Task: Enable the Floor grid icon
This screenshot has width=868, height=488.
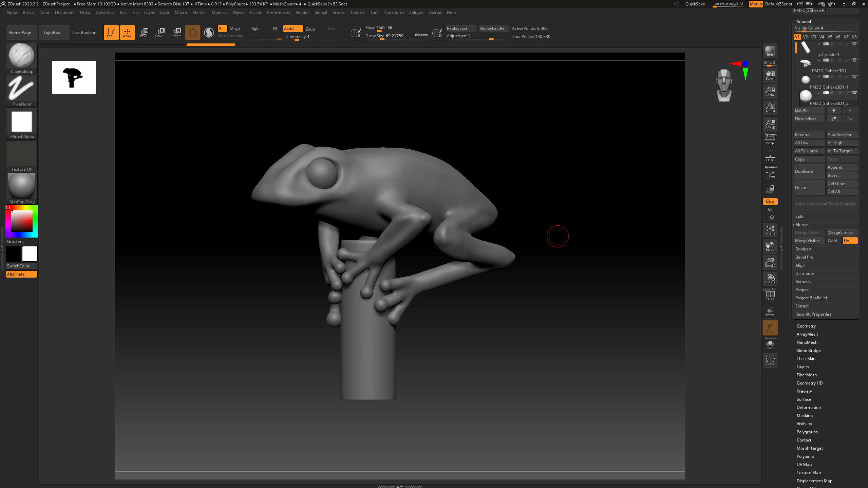Action: coord(770,157)
